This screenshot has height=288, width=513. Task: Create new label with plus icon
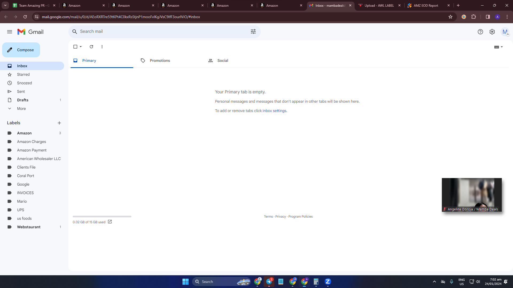59,123
